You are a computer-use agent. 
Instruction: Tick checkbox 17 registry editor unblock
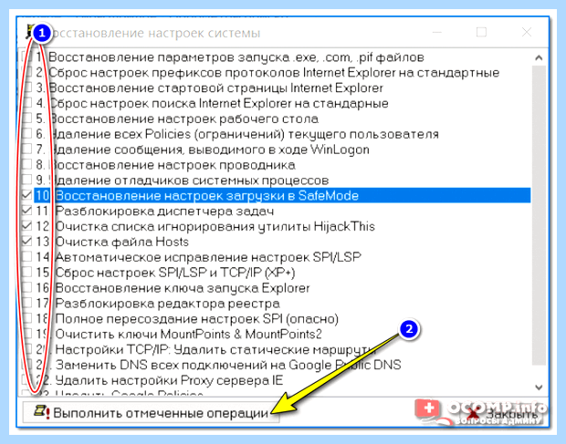(26, 303)
